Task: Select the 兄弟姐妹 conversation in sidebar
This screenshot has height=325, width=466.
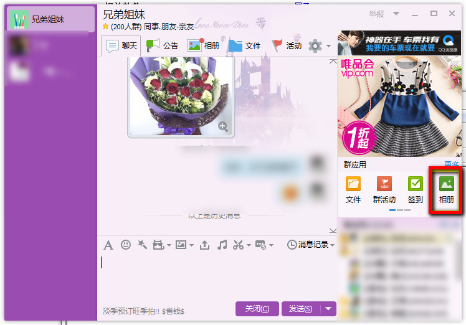Action: (x=50, y=19)
